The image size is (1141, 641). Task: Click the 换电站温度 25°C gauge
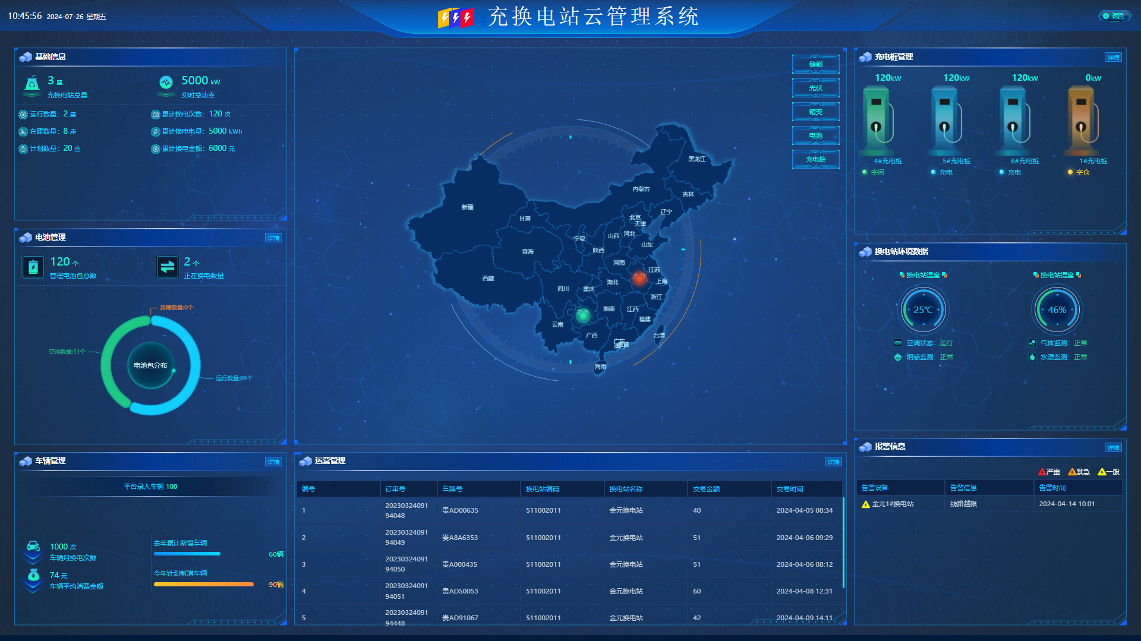coord(923,310)
